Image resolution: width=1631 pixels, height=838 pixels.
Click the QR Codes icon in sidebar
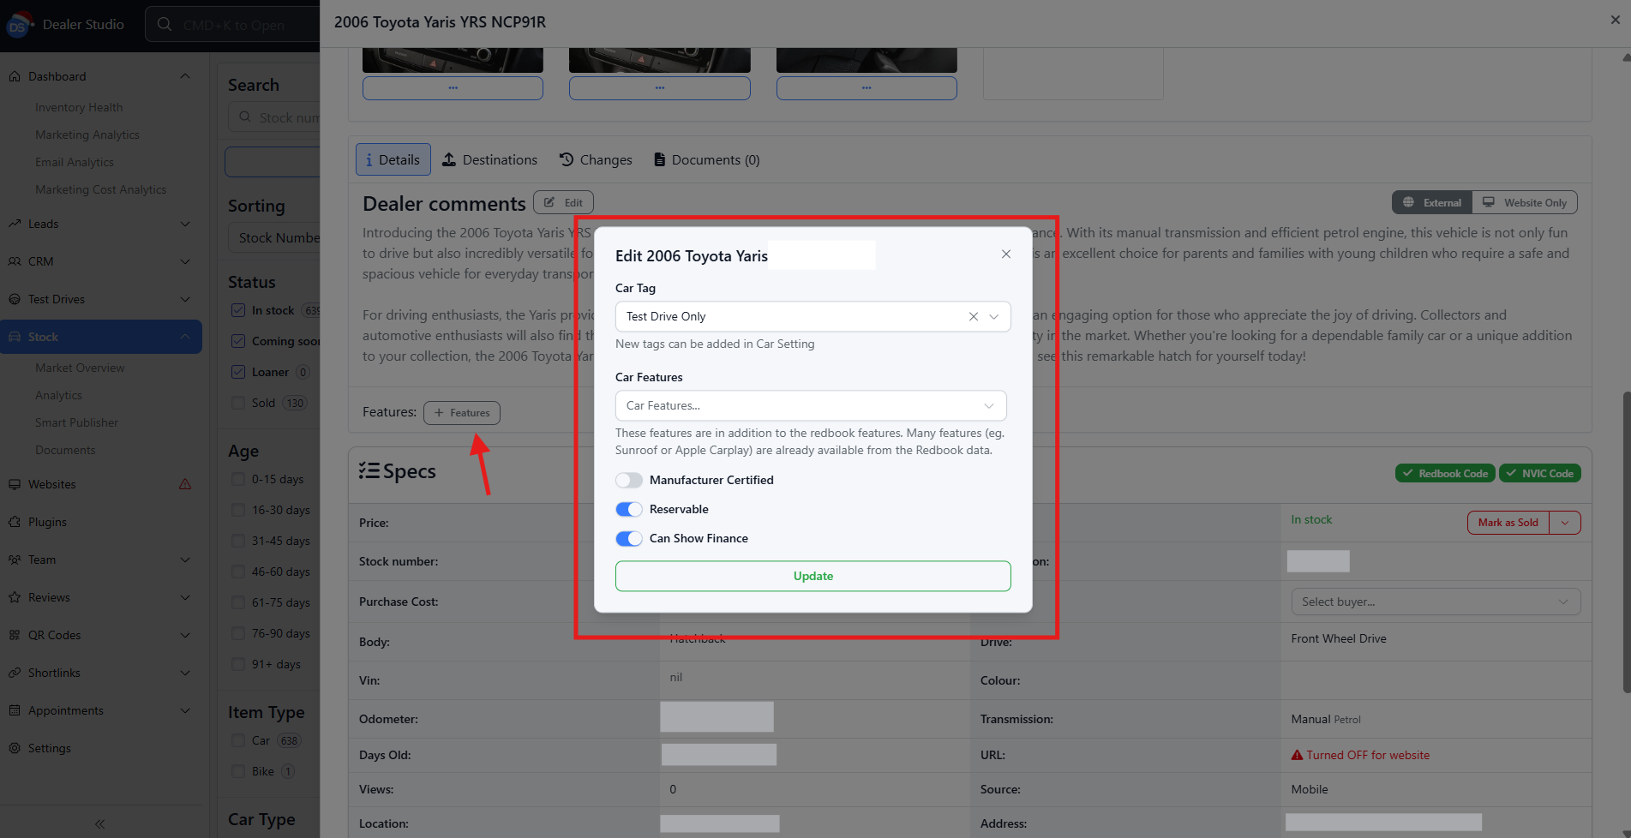coord(15,635)
